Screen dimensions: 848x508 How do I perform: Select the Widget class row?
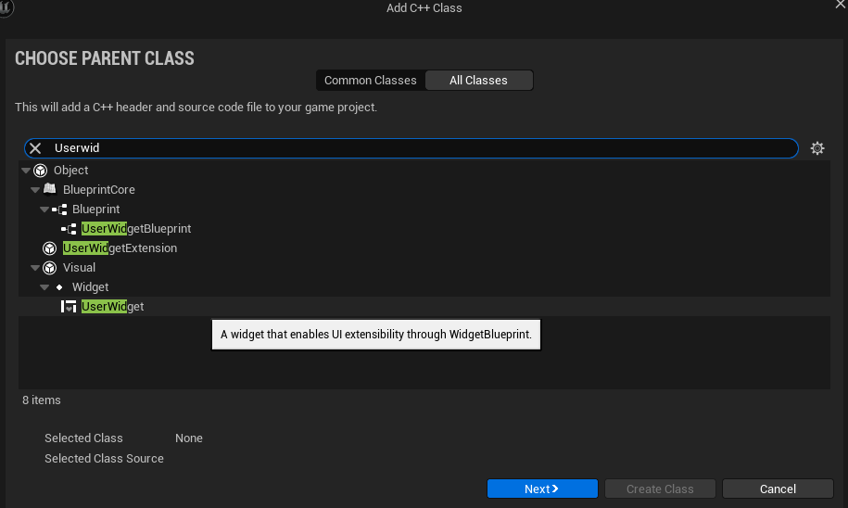[424, 287]
